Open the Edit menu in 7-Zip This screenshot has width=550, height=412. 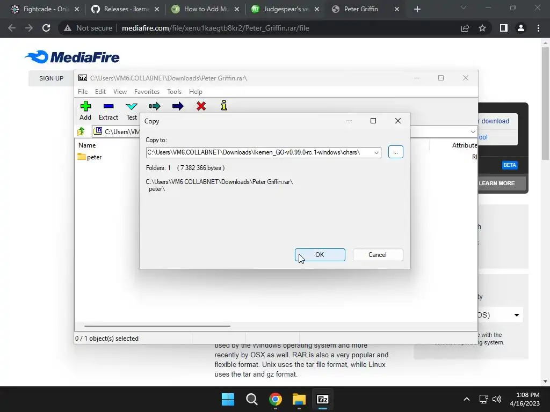coord(100,91)
